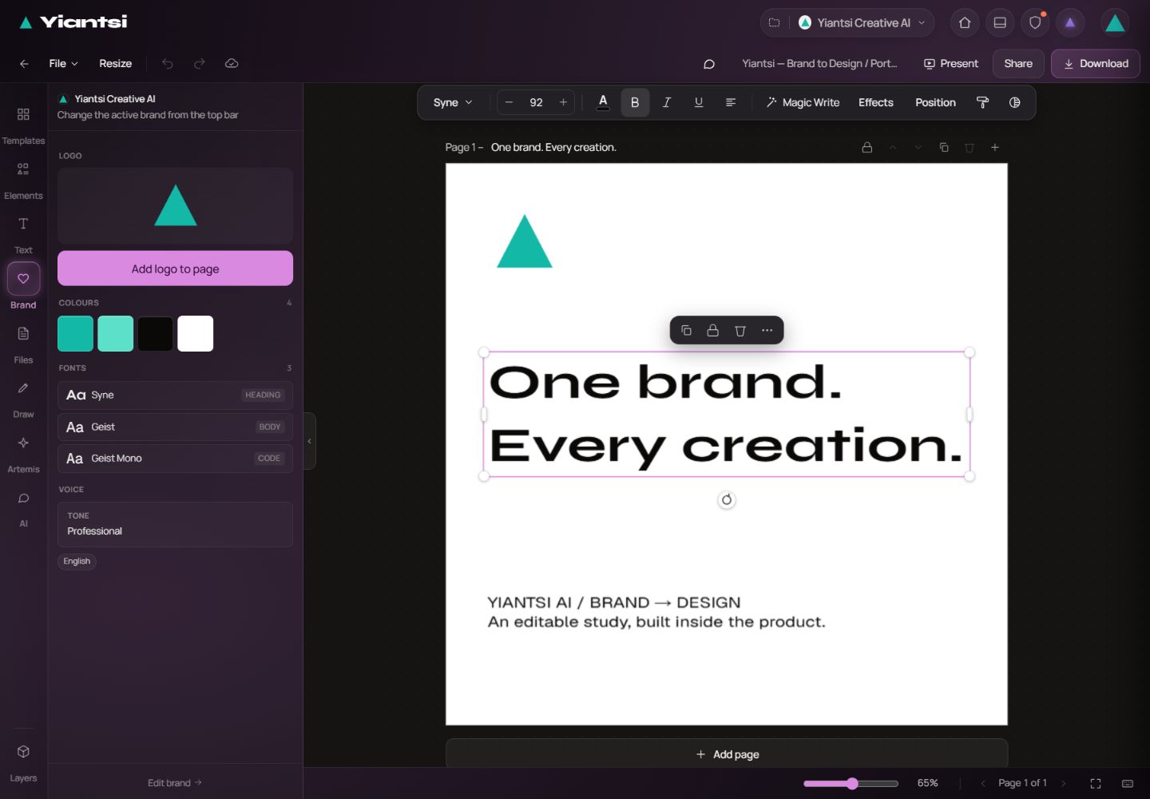Open the Effects menu
The width and height of the screenshot is (1150, 799).
pos(876,102)
